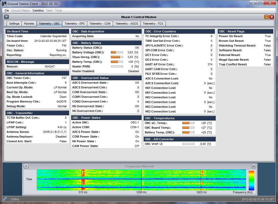
Task: Collapse the Frequency Waterfall panel using its arrow
Action: [26, 166]
